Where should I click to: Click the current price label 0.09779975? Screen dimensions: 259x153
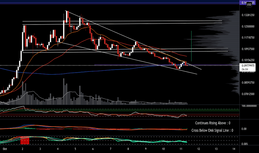pos(248,66)
